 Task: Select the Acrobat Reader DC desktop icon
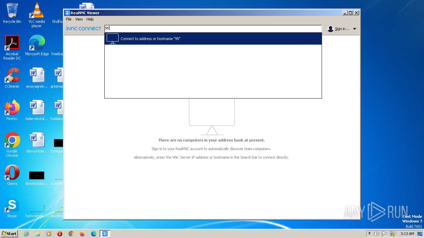[x=12, y=48]
